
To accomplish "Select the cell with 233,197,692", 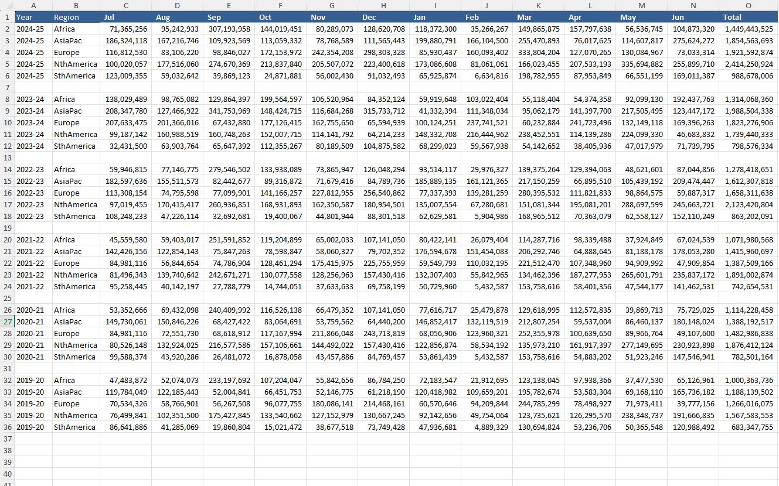I will (x=229, y=380).
